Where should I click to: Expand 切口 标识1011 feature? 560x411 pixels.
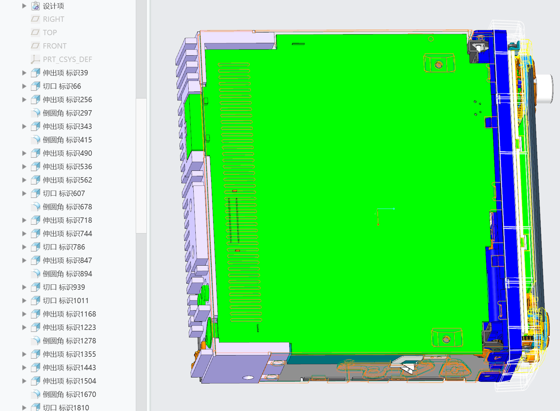[x=24, y=300]
